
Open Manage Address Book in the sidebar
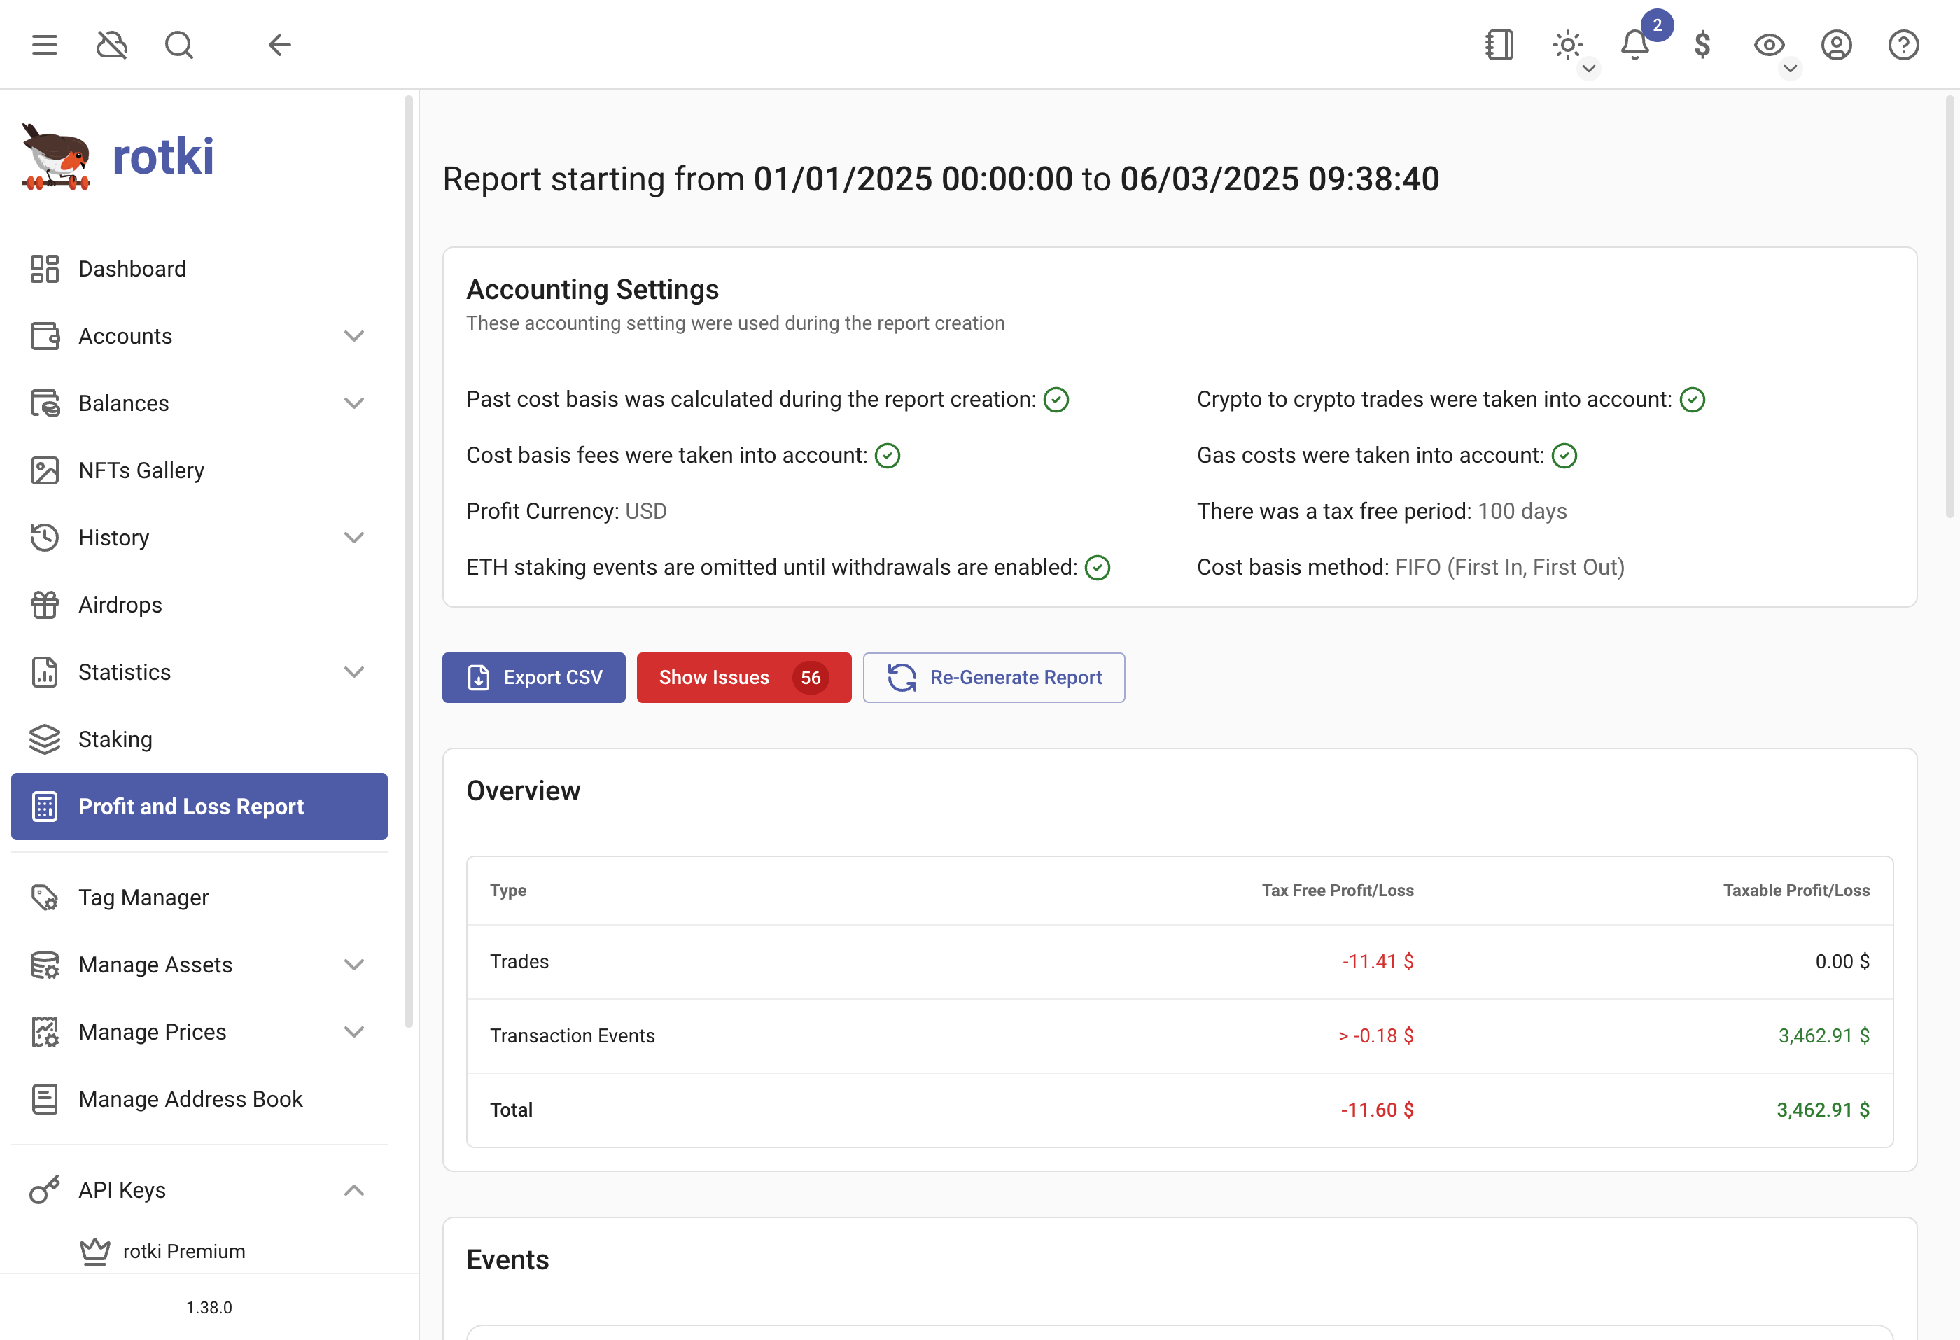coord(199,1099)
